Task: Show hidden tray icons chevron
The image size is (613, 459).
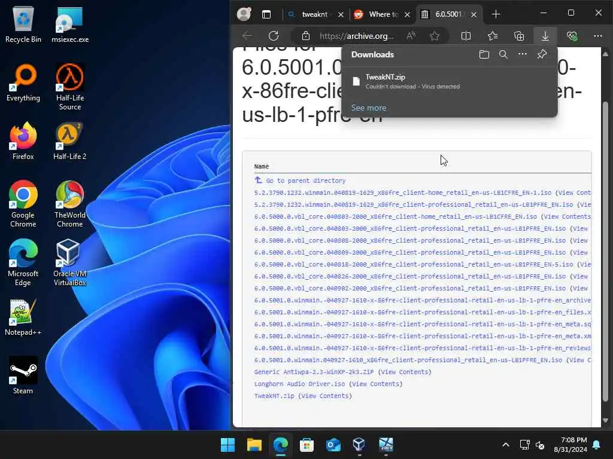Action: click(x=505, y=445)
